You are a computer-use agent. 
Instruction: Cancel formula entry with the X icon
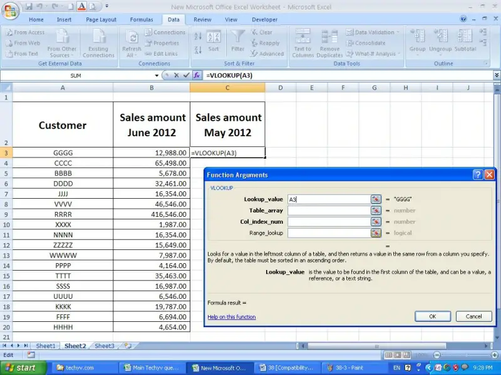(177, 76)
